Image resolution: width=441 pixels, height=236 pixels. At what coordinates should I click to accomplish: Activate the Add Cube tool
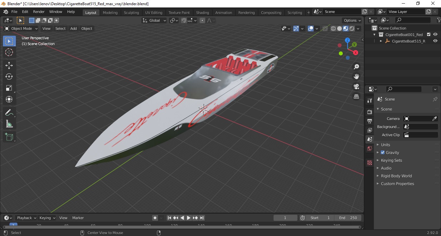click(x=9, y=137)
